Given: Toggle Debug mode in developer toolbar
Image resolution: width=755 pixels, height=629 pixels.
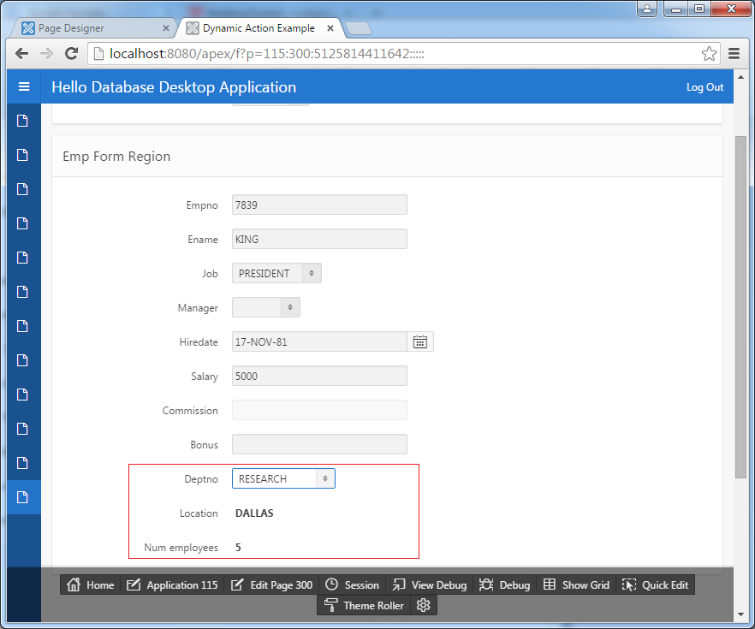Looking at the screenshot, I should [505, 584].
